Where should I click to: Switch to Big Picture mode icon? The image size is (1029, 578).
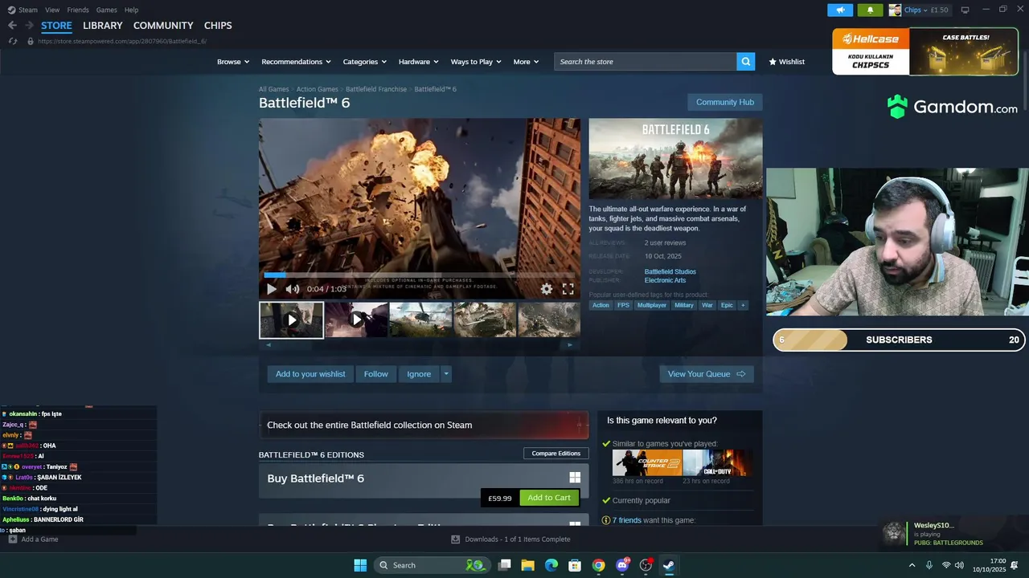[x=965, y=10]
